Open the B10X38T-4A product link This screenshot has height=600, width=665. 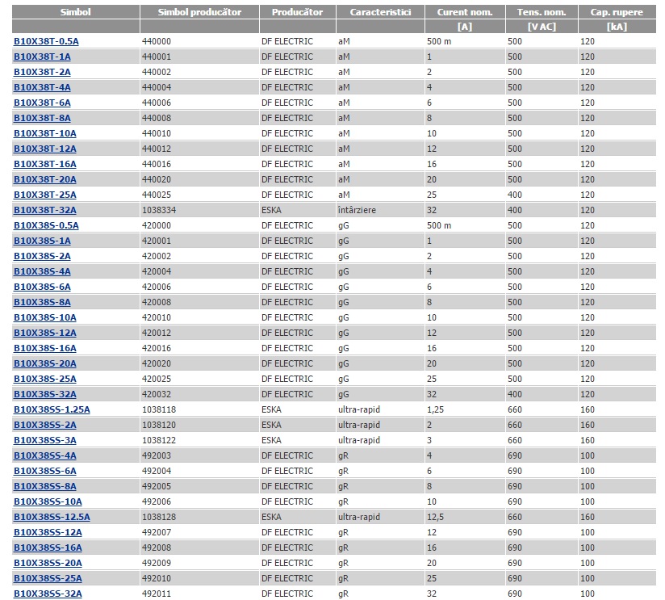tap(42, 87)
